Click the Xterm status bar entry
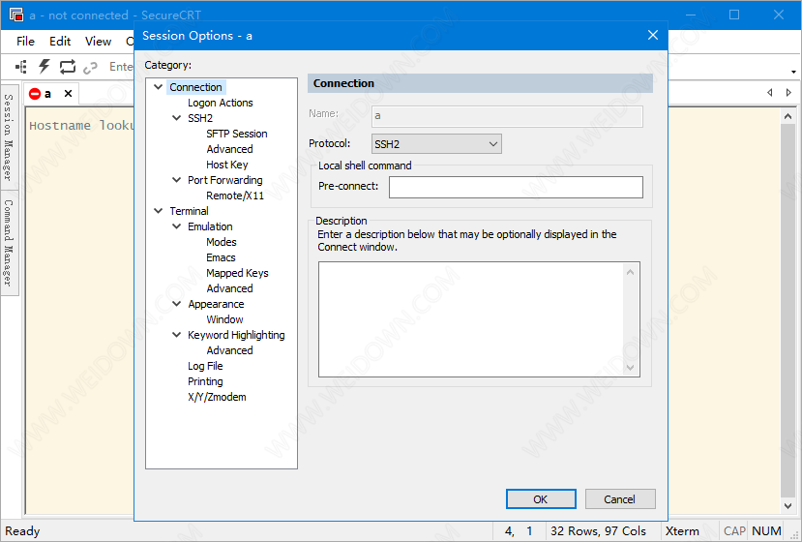 tap(682, 531)
